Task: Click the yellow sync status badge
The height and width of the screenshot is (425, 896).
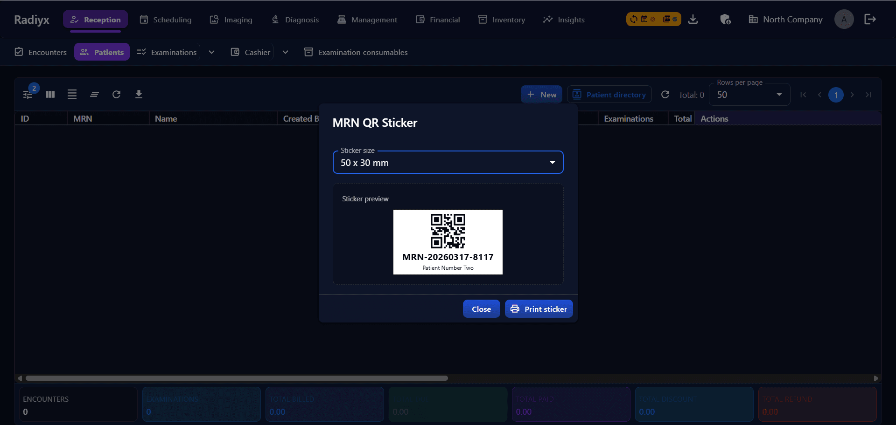Action: coord(653,19)
